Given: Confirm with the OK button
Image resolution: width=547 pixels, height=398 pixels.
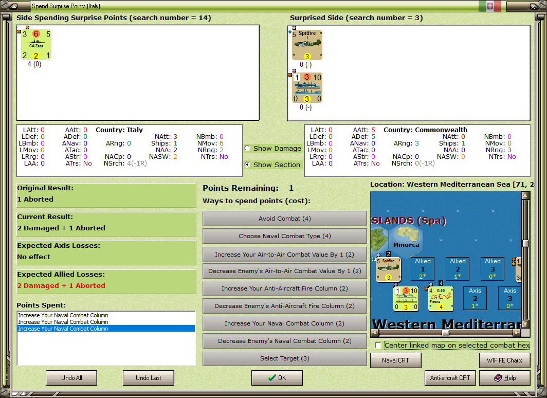Looking at the screenshot, I should click(277, 378).
